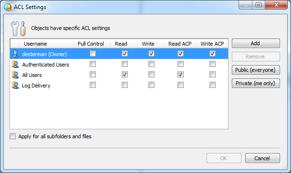
Task: Click the desterman owner user icon
Action: (x=15, y=54)
